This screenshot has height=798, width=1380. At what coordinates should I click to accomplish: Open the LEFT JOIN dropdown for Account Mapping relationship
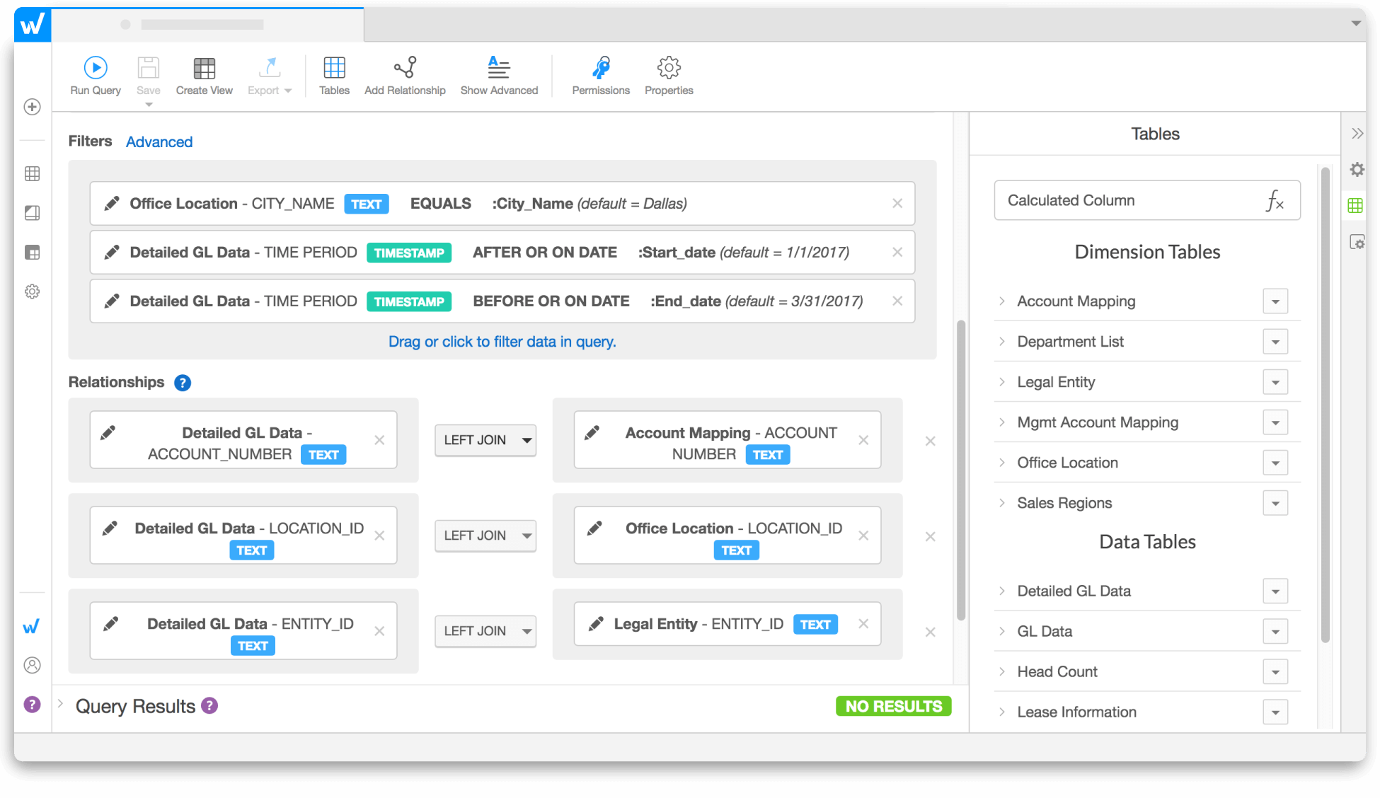coord(485,439)
